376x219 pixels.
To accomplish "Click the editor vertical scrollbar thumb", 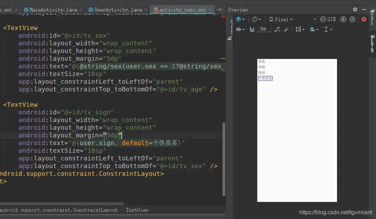I will pyautogui.click(x=224, y=159).
